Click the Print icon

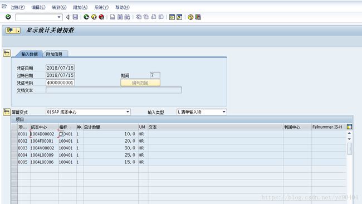112,17
